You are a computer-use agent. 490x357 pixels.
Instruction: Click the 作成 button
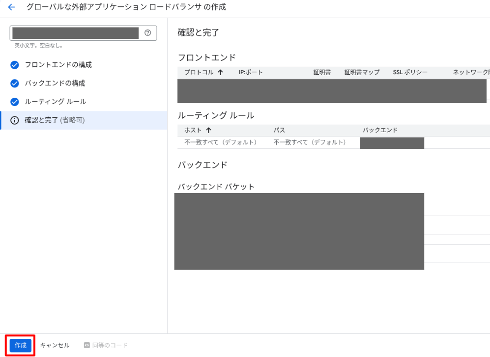pos(21,345)
